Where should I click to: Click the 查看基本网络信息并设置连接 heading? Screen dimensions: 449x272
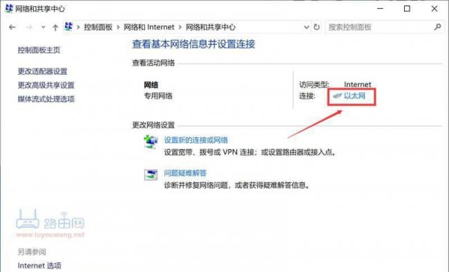click(193, 44)
